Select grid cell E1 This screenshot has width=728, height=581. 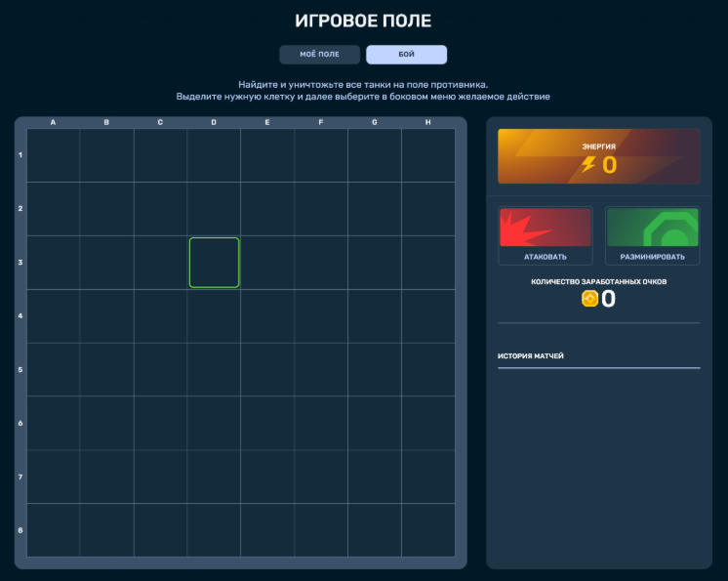point(267,155)
